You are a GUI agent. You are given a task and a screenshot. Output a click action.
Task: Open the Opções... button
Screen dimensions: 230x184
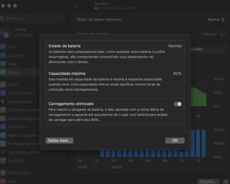pos(208,182)
